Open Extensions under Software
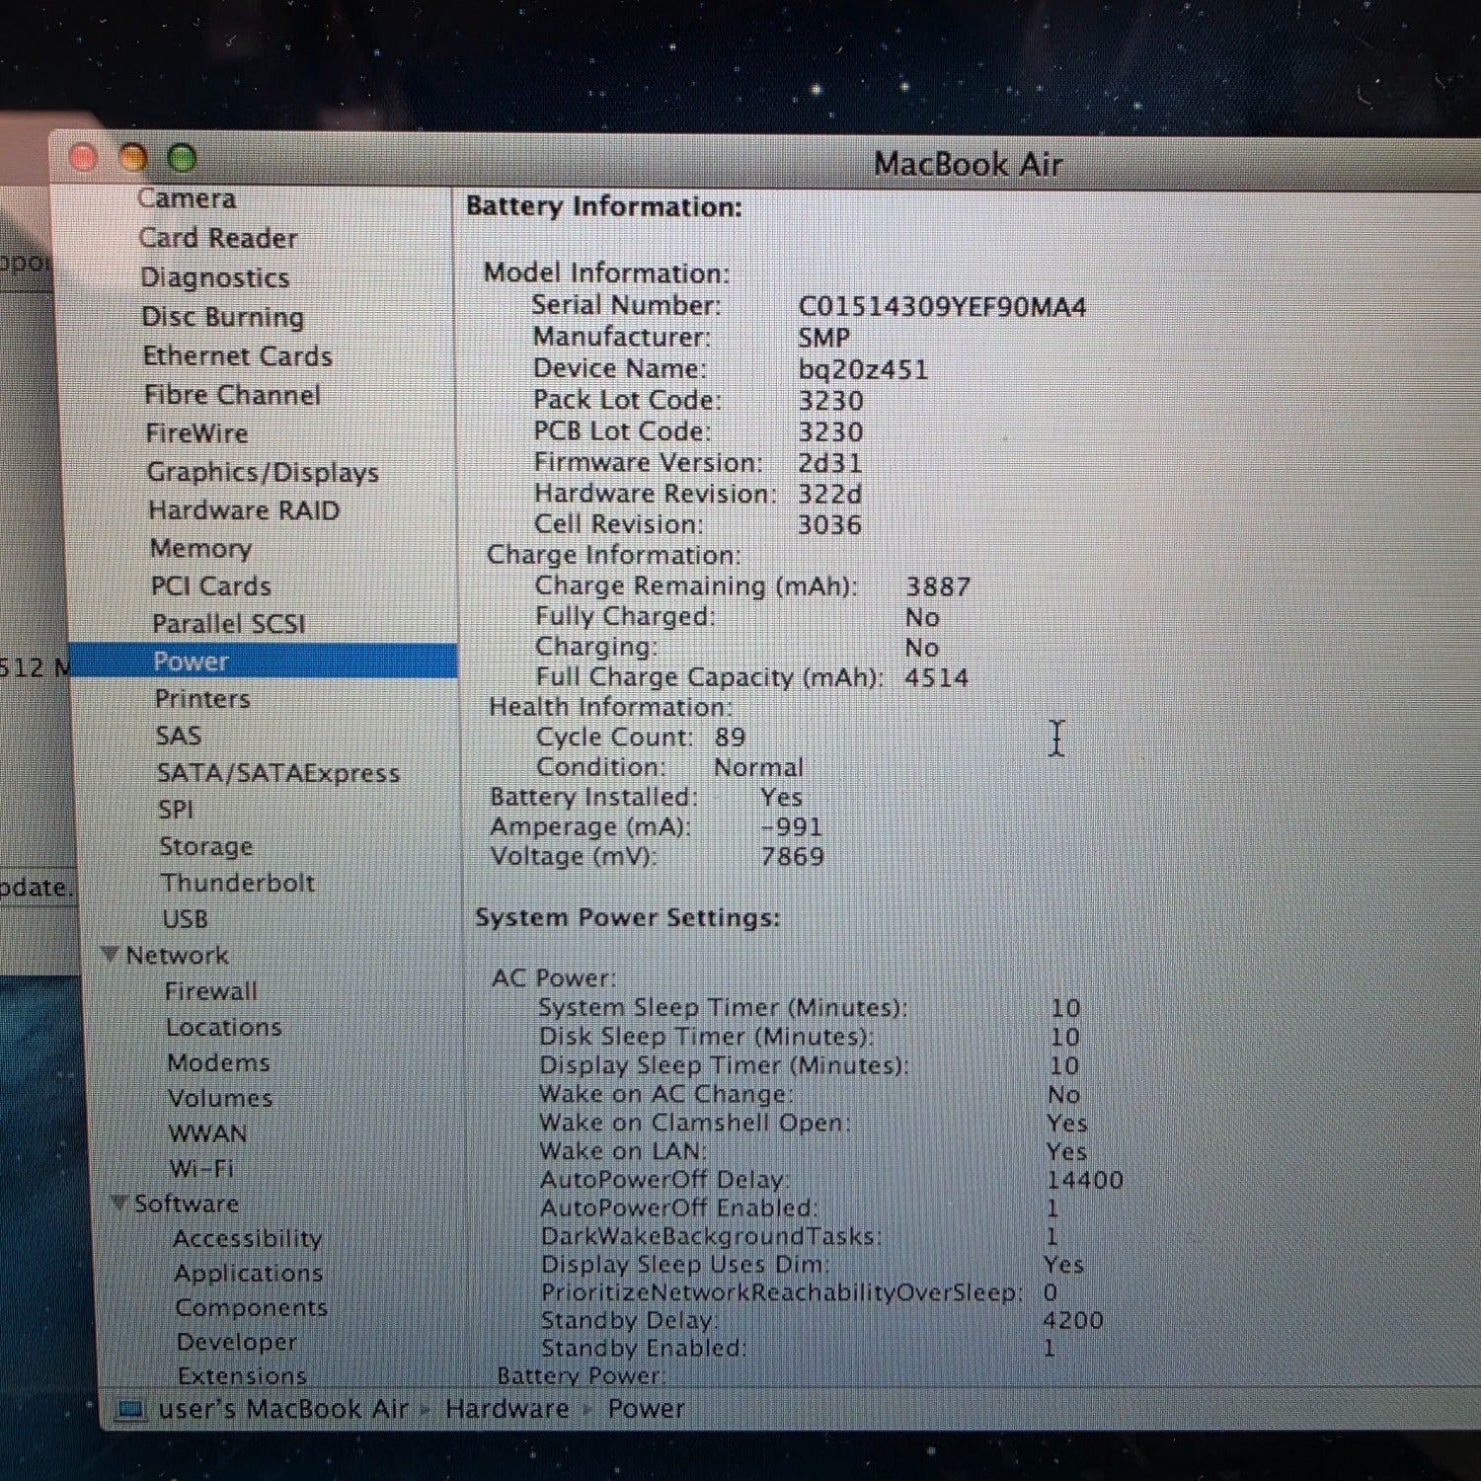The width and height of the screenshot is (1481, 1481). [x=243, y=1375]
